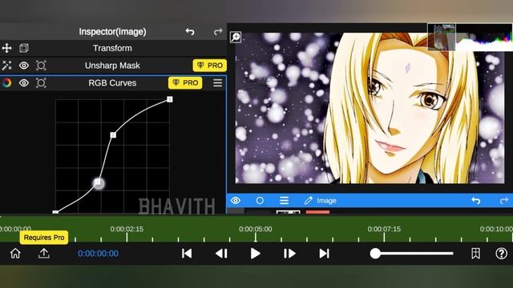Select the curve's bottom-left start point
Image resolution: width=513 pixels, height=288 pixels.
pyautogui.click(x=55, y=212)
